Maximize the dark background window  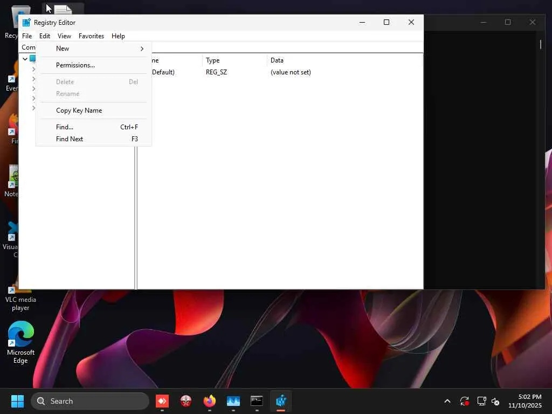(x=508, y=22)
